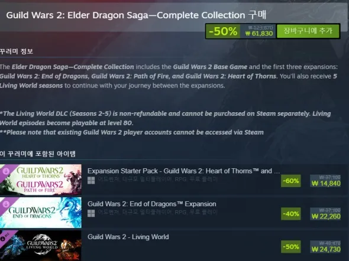Click Windows icon under Expansion Starter Pack

coord(91,180)
